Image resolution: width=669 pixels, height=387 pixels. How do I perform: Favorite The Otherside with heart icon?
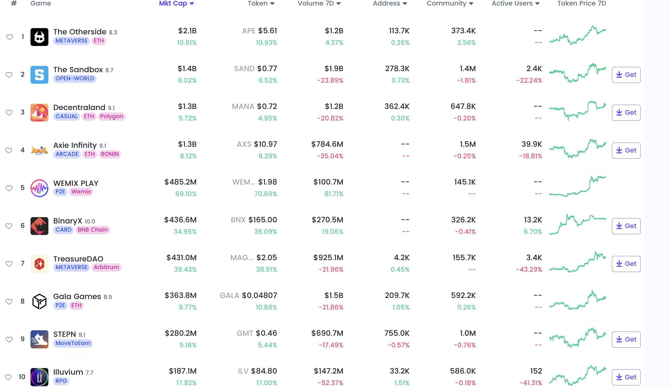(x=9, y=37)
